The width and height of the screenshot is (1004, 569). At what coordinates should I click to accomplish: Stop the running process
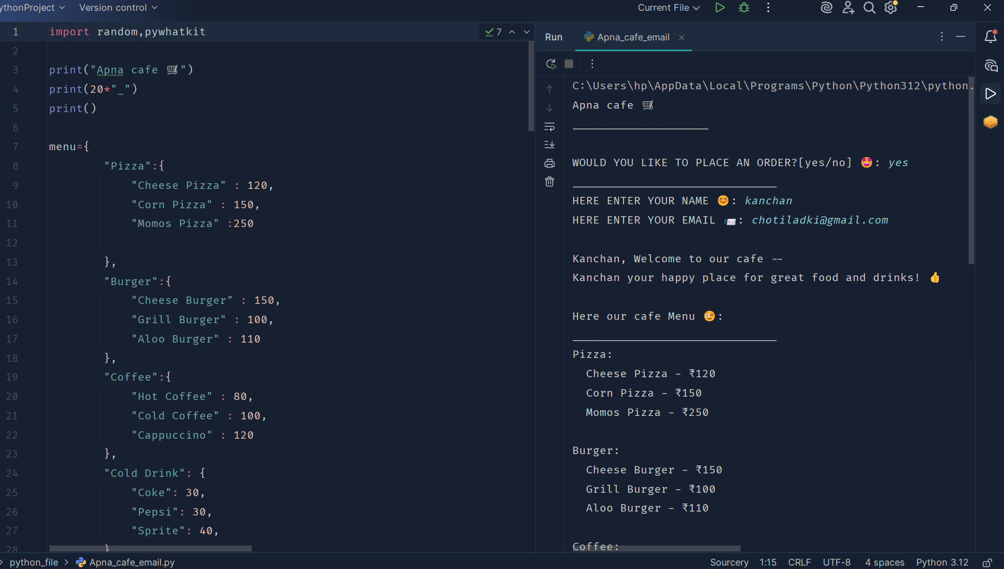pos(569,64)
